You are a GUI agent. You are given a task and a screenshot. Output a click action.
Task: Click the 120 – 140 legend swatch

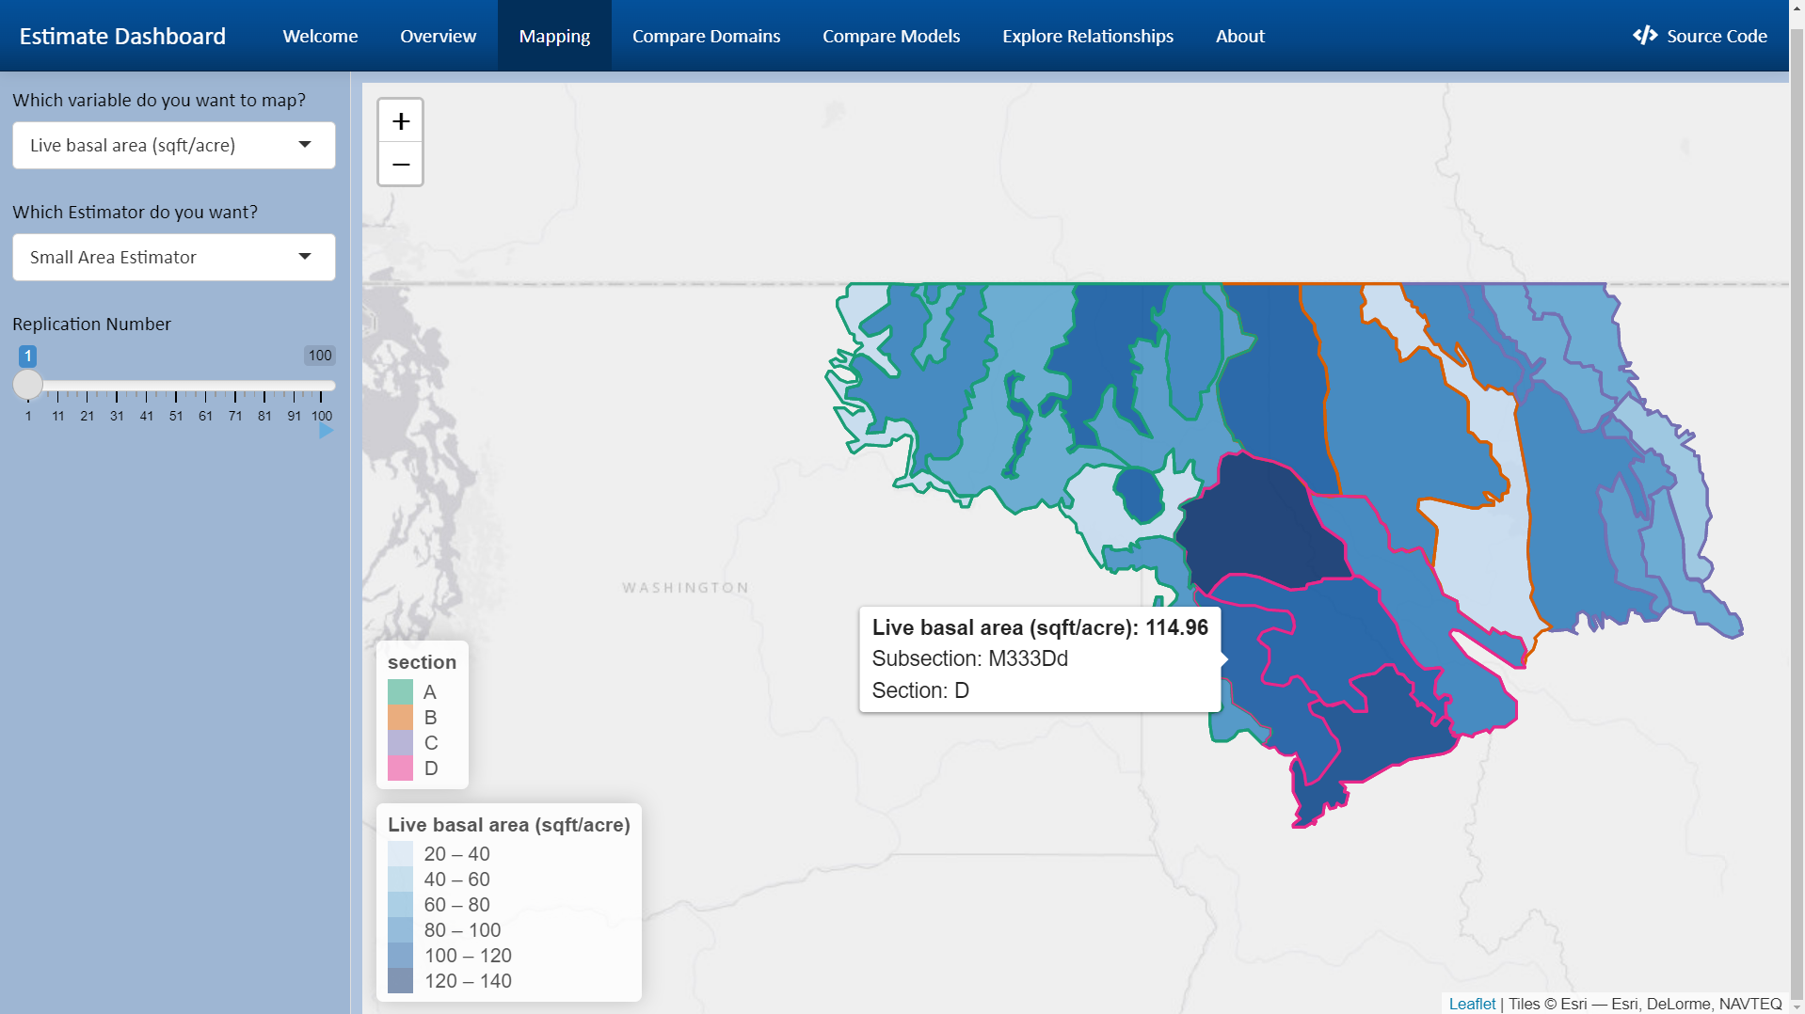[x=401, y=981]
